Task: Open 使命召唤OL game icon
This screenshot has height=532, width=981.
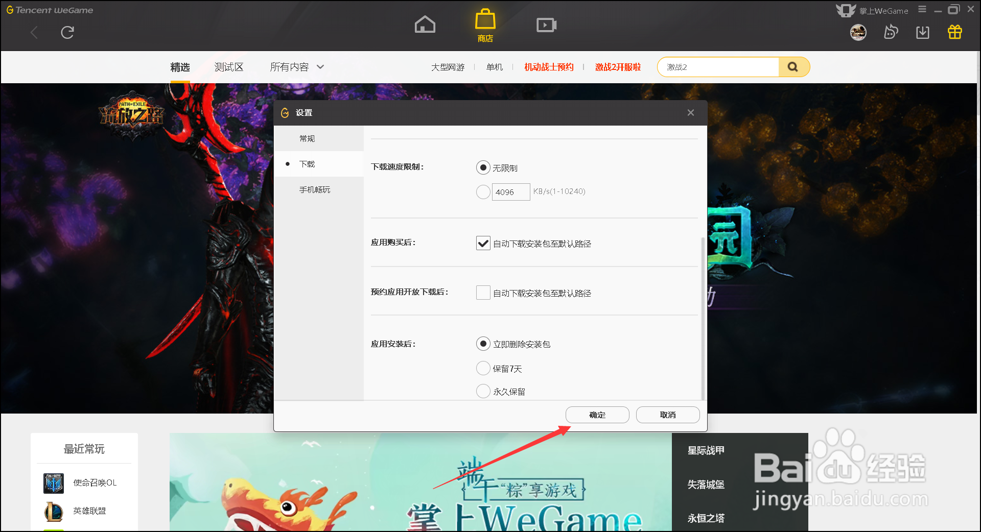Action: [54, 483]
